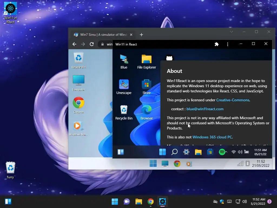This screenshot has width=277, height=208.
Task: Open the Store icon on Win11 React desktop
Action: pyautogui.click(x=147, y=87)
